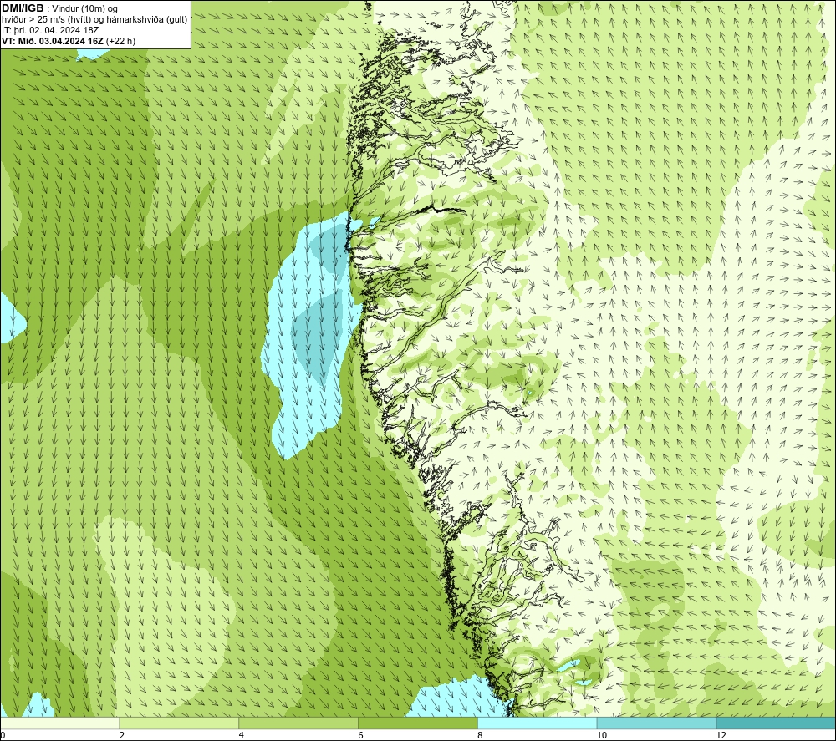Click the legend scale label "12"

(x=721, y=735)
